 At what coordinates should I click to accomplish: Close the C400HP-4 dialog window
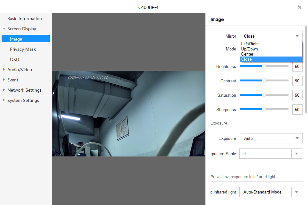(299, 7)
